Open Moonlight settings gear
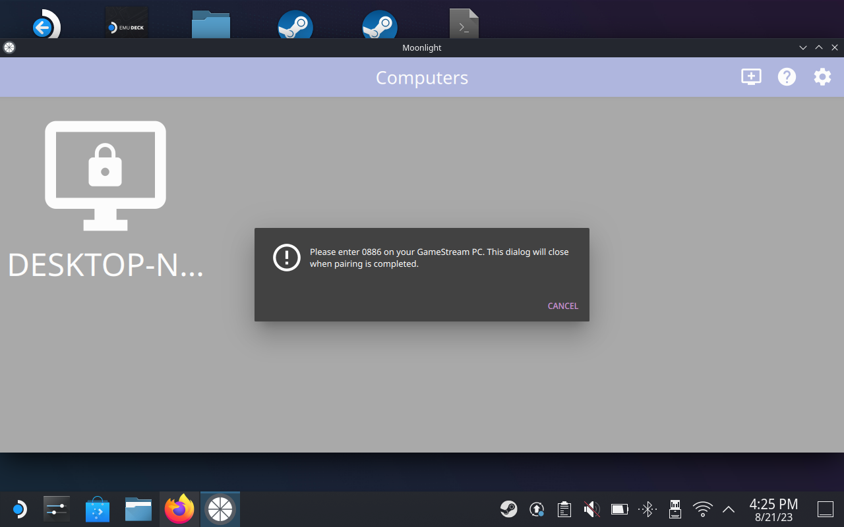 point(822,77)
